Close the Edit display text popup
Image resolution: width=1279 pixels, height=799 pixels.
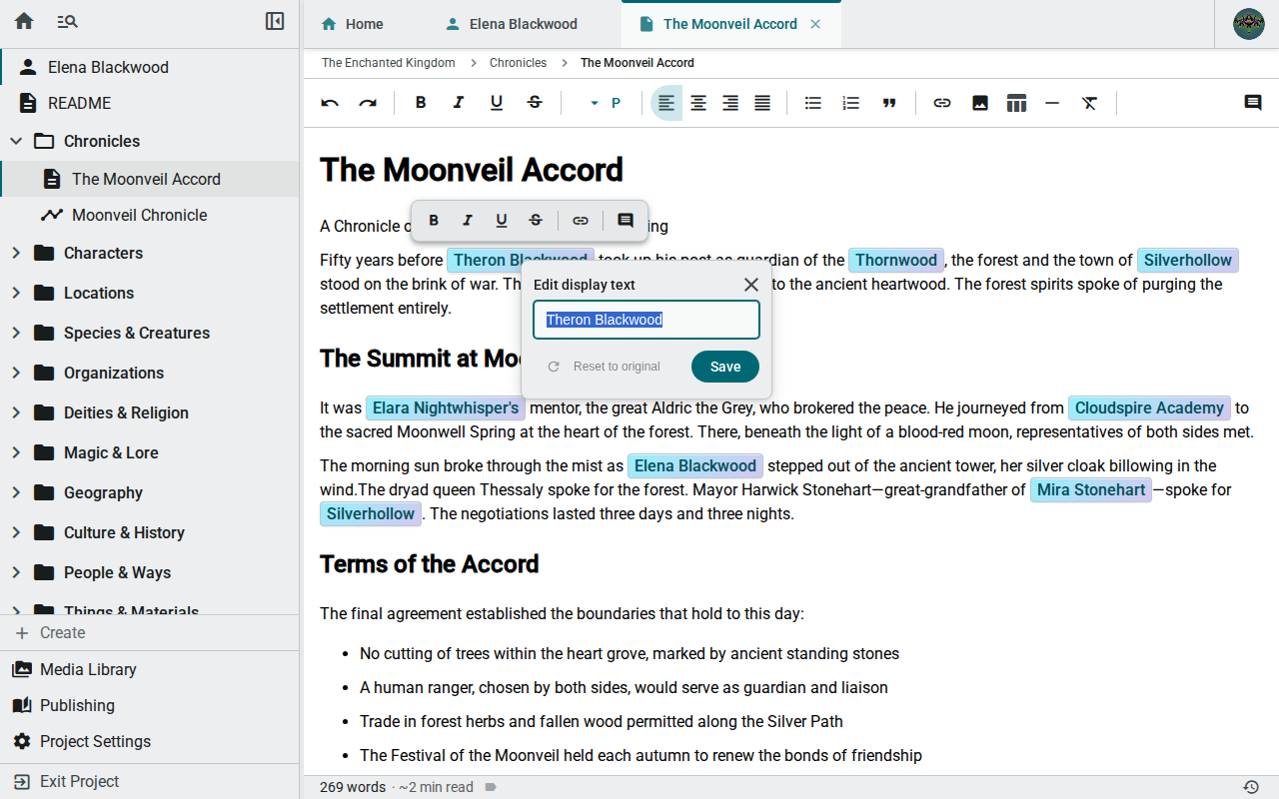click(x=751, y=285)
